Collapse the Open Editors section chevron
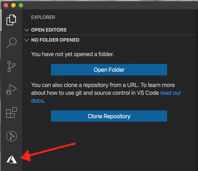Screen dimensions: 198x171 [27, 30]
